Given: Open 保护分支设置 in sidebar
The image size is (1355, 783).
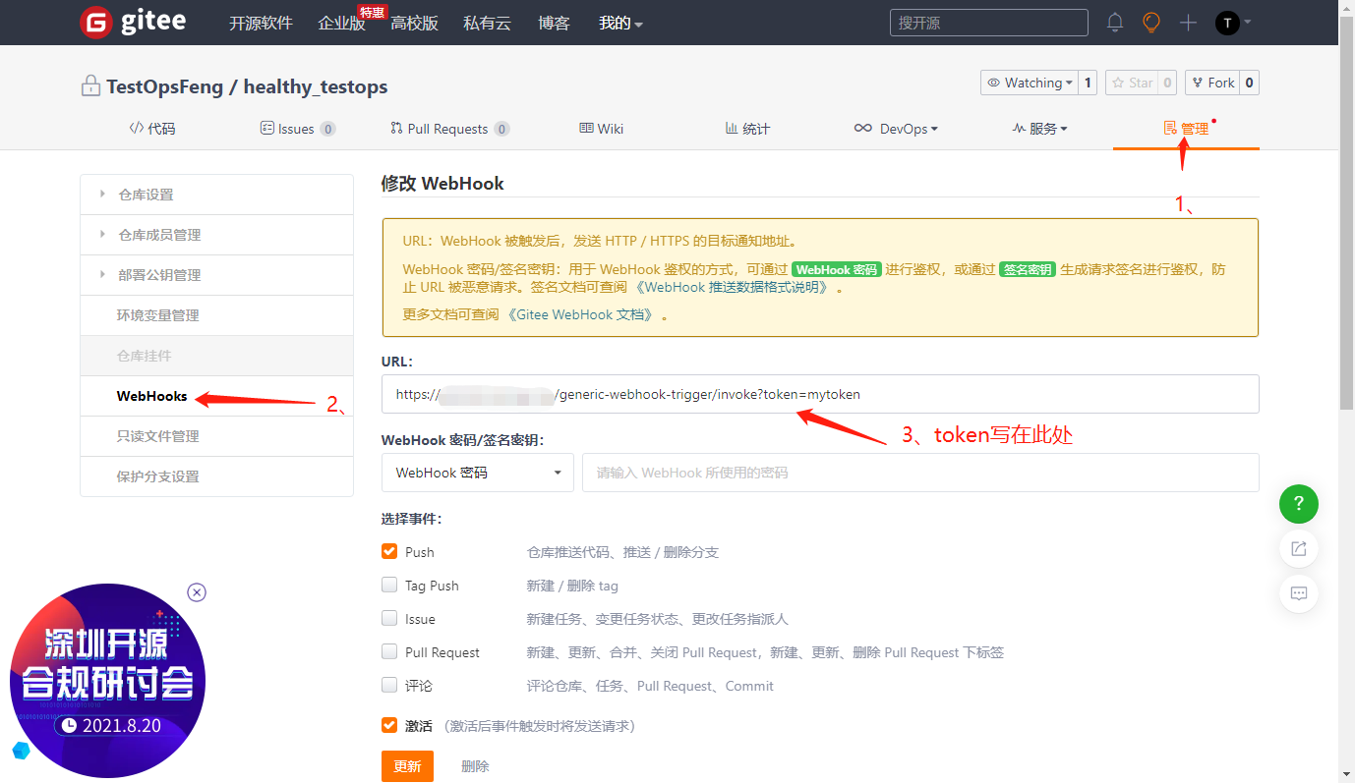Looking at the screenshot, I should pos(216,476).
